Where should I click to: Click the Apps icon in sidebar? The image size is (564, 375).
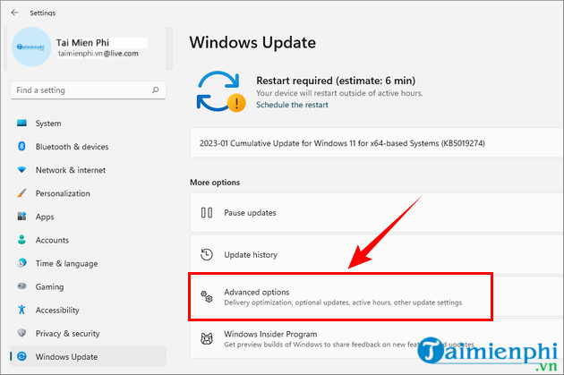21,217
